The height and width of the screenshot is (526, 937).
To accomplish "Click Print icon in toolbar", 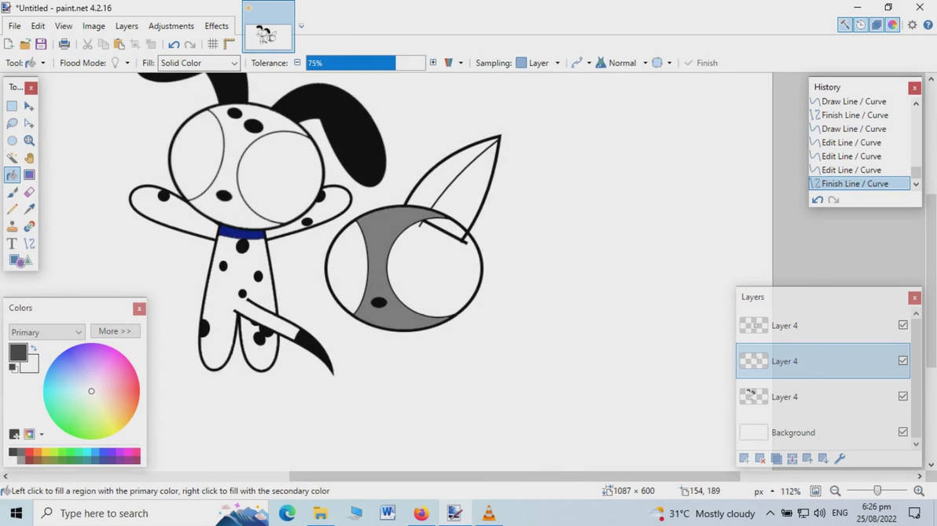I will 64,44.
